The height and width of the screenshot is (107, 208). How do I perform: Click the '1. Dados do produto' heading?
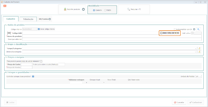coord(15,25)
